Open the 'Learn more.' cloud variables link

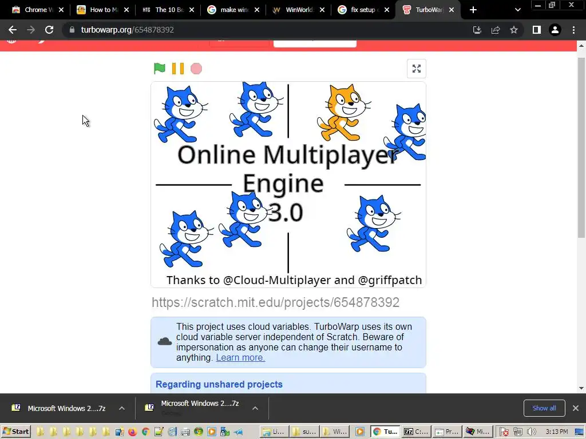[x=240, y=358]
